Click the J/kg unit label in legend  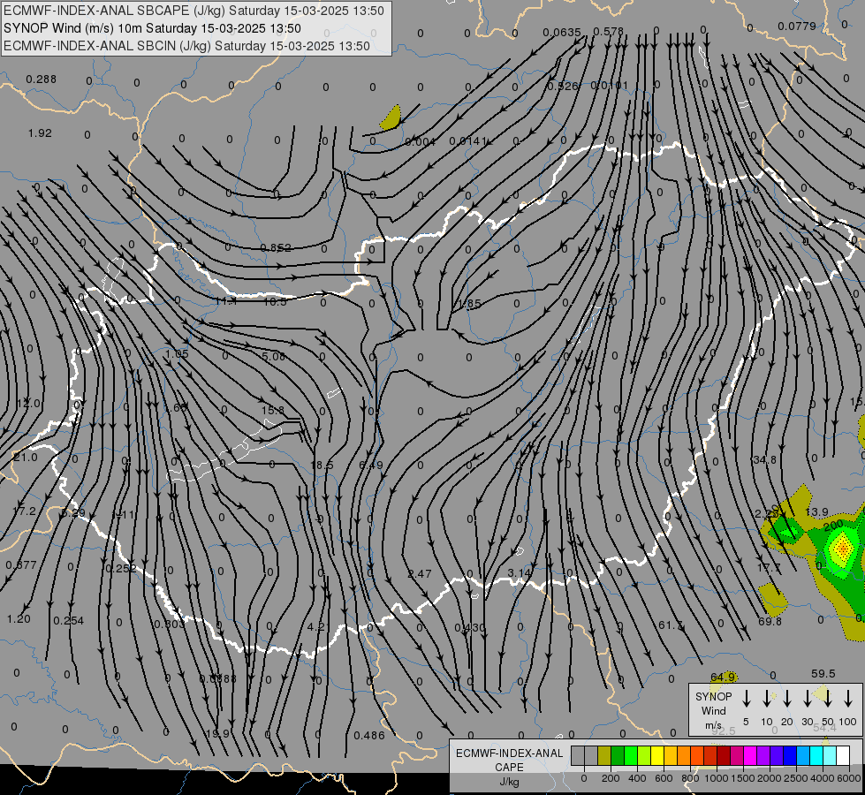point(509,782)
